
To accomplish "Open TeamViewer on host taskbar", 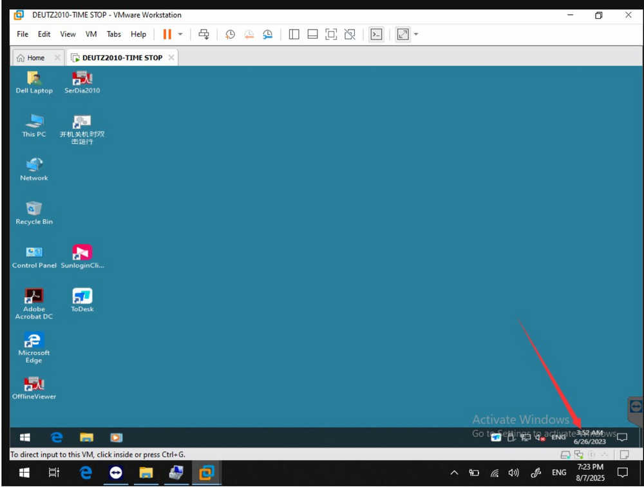I will click(116, 473).
